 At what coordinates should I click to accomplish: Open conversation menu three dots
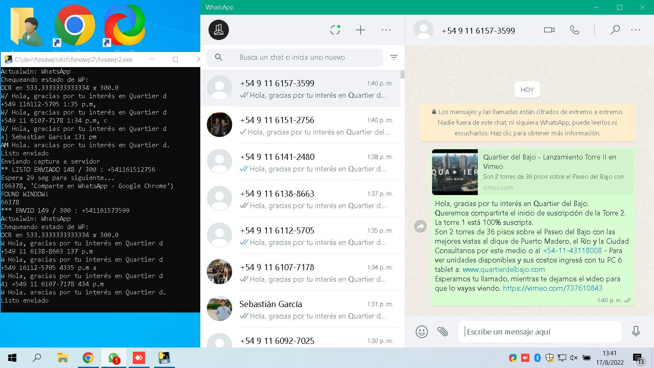coord(636,30)
